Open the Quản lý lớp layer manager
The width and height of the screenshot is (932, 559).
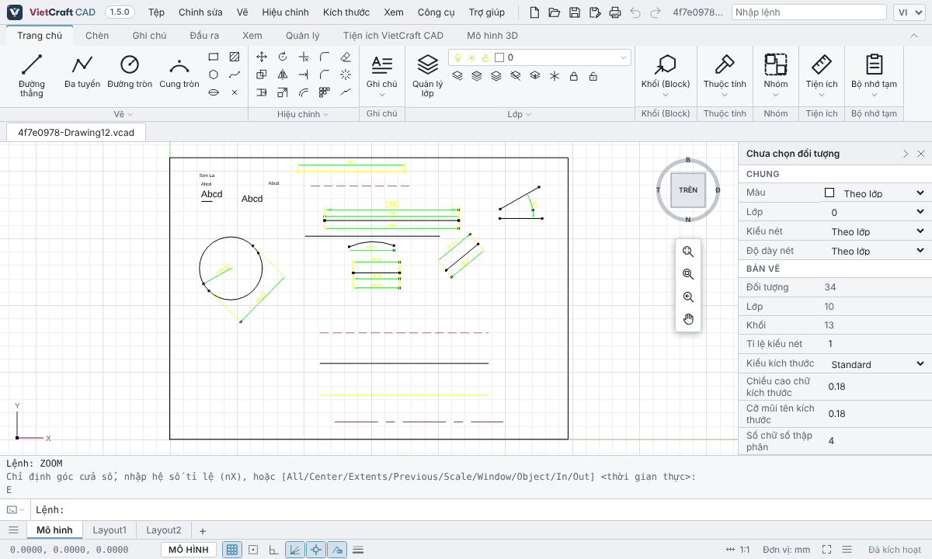tap(428, 75)
